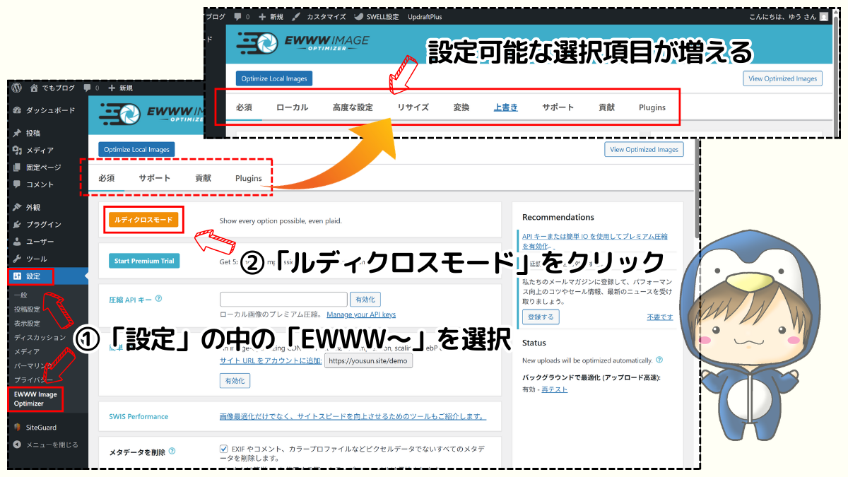Image resolution: width=848 pixels, height=477 pixels.
Task: Open ユーザー users menu in sidebar
Action: 33,242
